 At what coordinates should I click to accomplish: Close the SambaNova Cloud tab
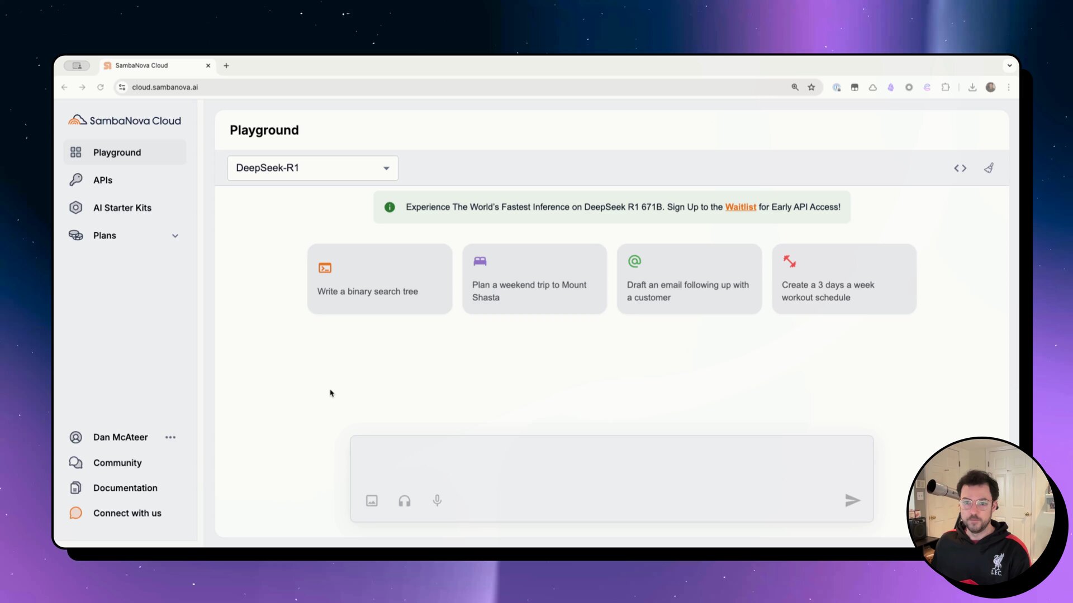tap(208, 65)
